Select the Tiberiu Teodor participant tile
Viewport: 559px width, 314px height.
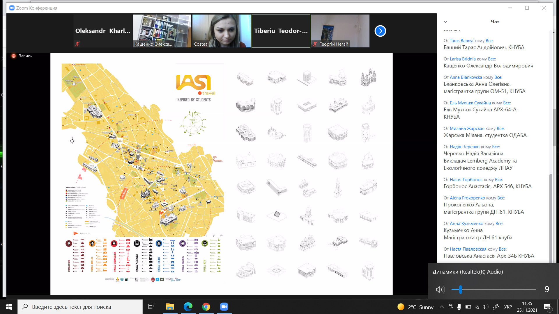pos(281,31)
